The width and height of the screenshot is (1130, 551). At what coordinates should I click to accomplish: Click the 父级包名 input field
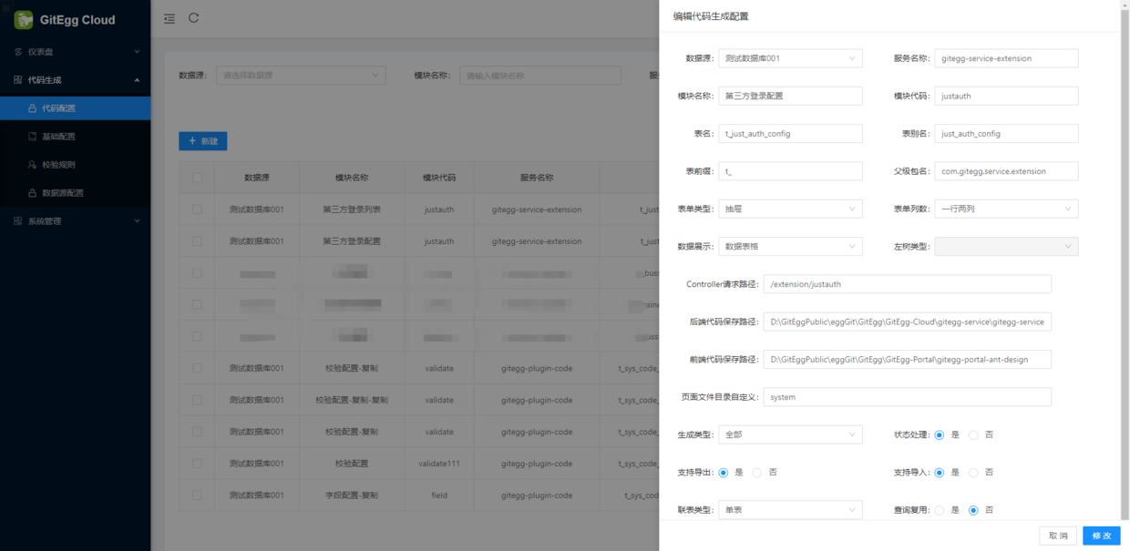point(1006,171)
